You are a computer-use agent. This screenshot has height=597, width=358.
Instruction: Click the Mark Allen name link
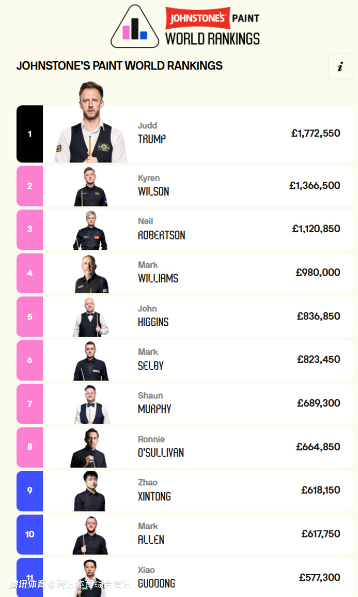point(151,534)
